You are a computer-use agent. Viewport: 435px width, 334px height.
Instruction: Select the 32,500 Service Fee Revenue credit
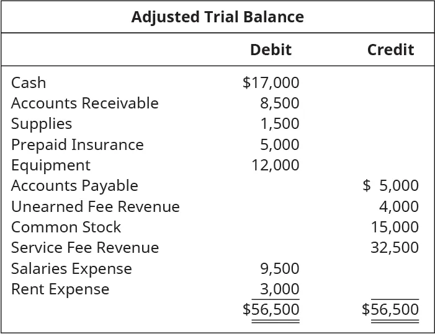click(x=395, y=248)
